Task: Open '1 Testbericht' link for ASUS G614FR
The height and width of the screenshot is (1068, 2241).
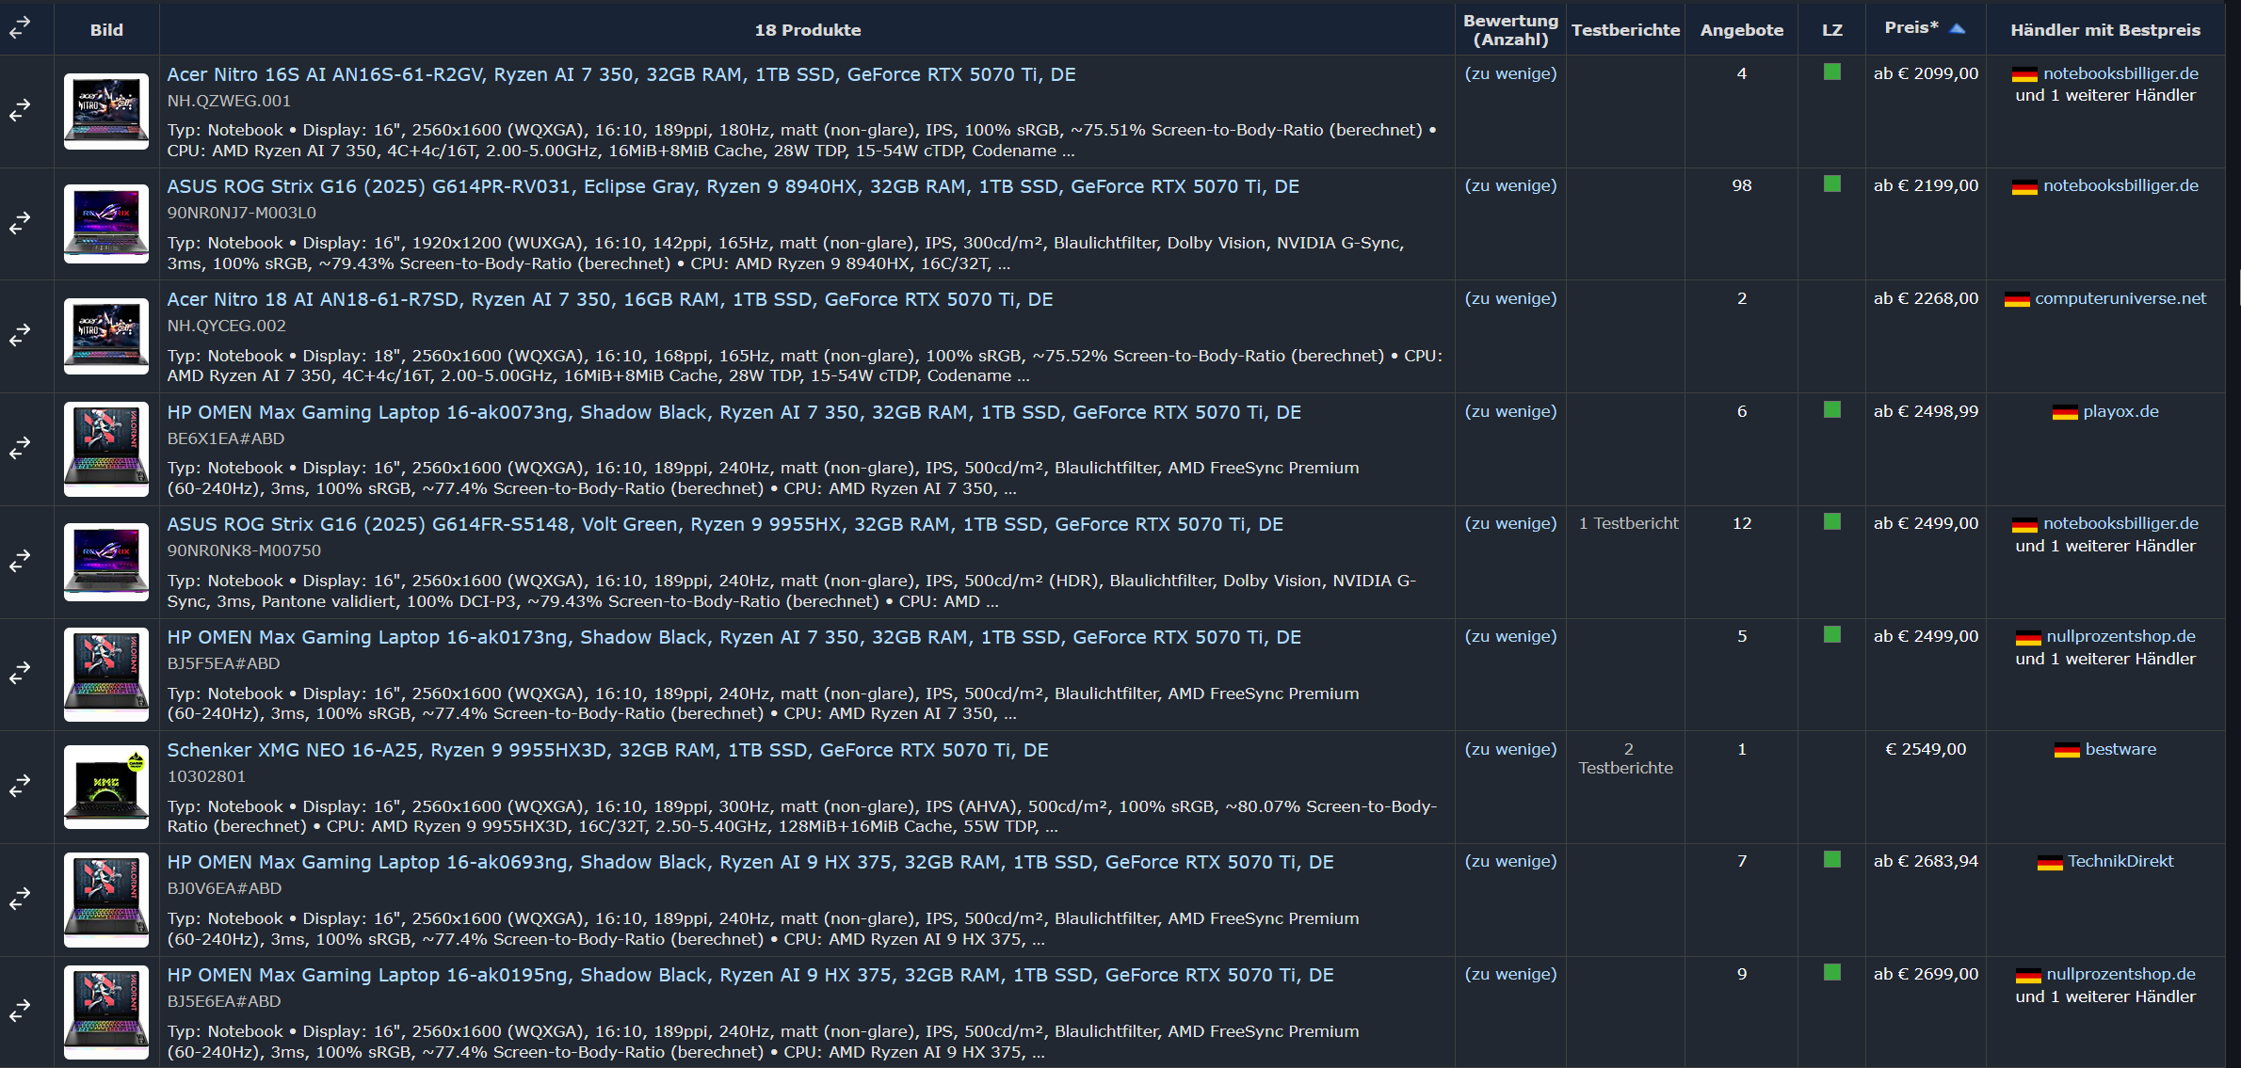Action: (1628, 523)
